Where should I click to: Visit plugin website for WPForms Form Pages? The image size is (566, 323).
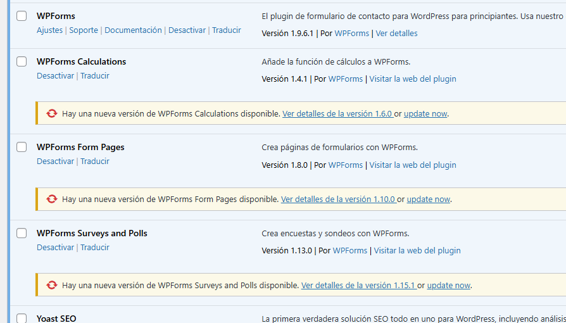point(413,165)
